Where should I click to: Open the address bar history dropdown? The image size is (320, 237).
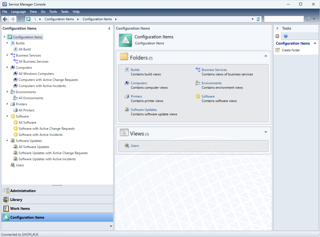253,19
